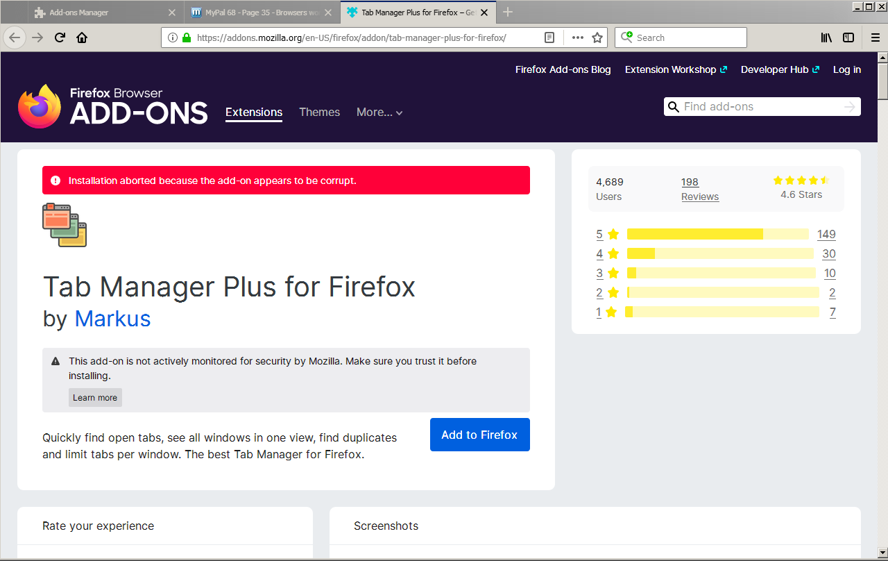Switch to the Add-ons Manager tab
Image resolution: width=888 pixels, height=561 pixels.
pyautogui.click(x=106, y=12)
